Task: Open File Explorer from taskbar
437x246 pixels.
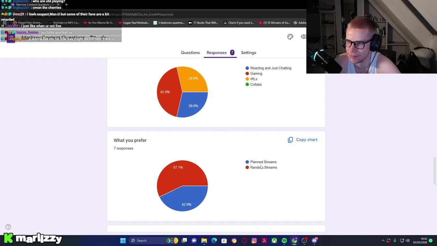Action: (204, 241)
